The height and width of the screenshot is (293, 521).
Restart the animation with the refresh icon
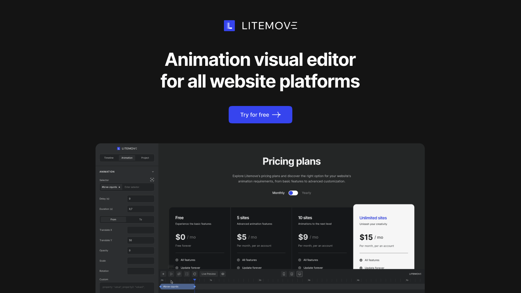[x=195, y=274]
